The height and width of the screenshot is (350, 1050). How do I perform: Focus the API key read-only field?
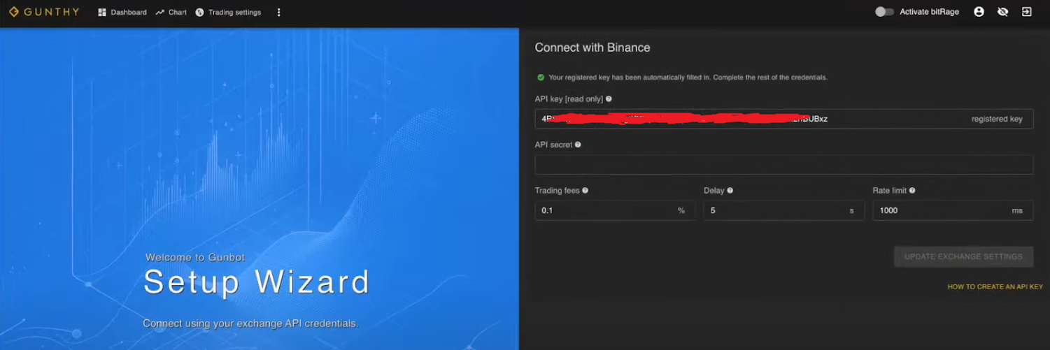point(783,119)
